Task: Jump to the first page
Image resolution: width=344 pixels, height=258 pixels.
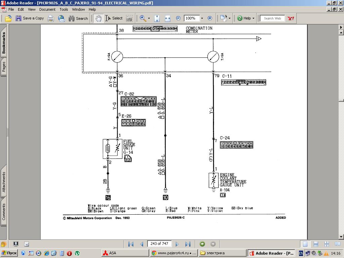Action: 131,244
